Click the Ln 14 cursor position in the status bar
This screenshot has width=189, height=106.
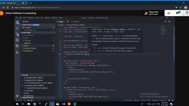click(128, 100)
